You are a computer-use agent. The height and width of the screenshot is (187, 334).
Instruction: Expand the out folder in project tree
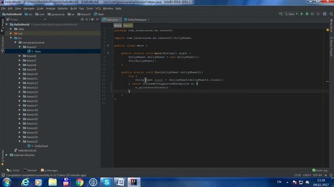(x=11, y=33)
